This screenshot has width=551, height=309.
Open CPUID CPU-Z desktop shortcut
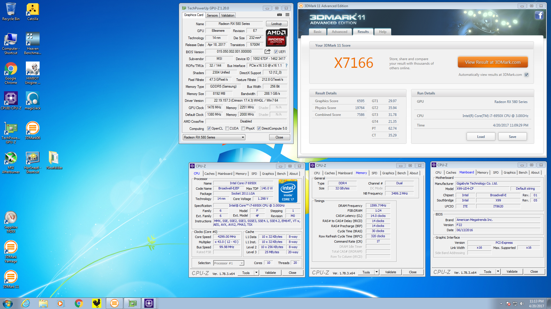(x=11, y=101)
